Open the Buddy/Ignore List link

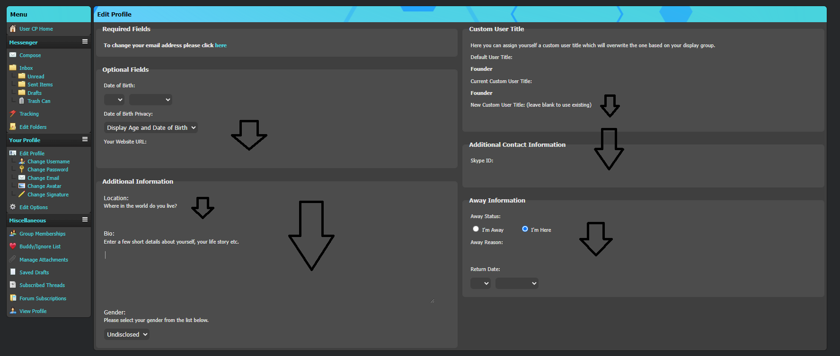tap(40, 246)
